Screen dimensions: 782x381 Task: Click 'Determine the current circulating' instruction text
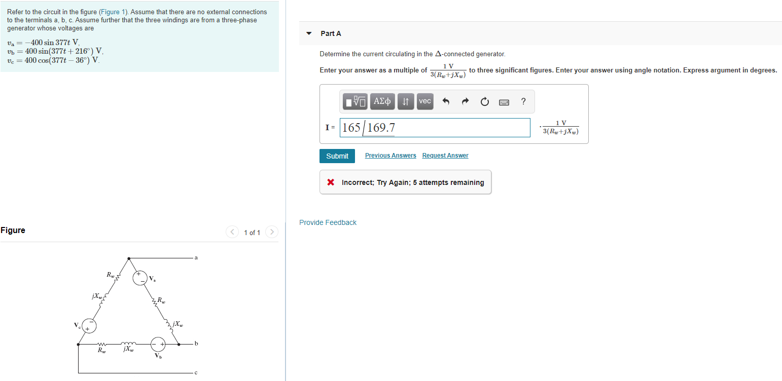412,54
